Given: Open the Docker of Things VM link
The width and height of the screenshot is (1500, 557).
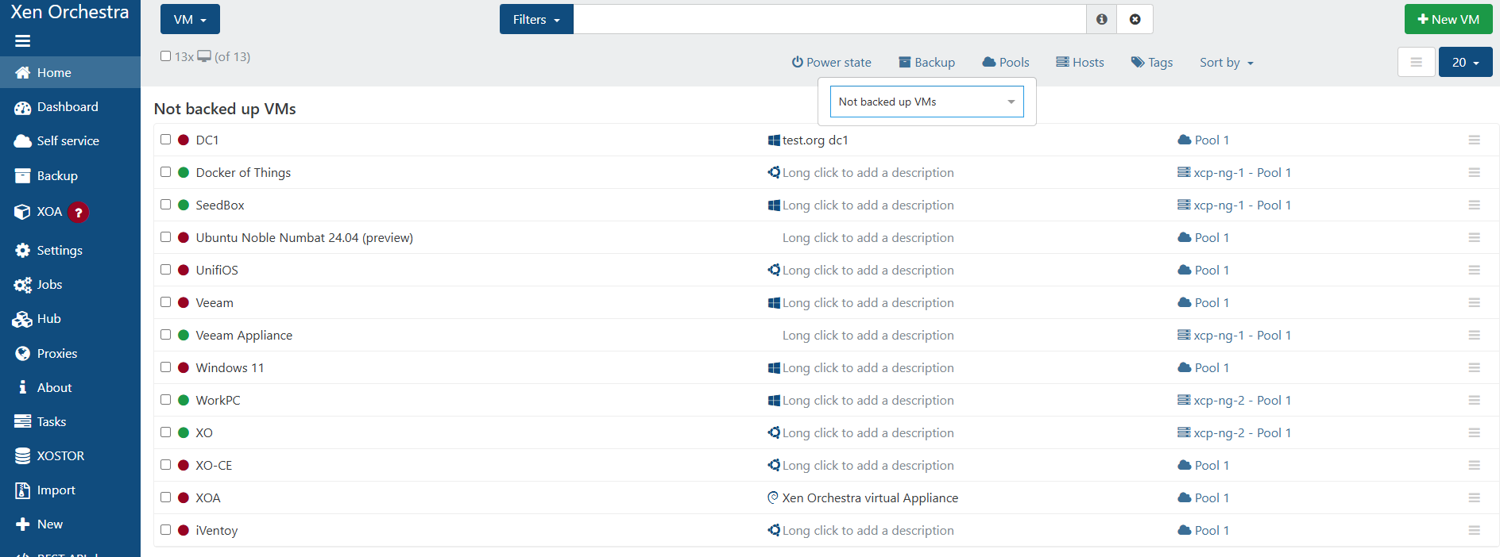Looking at the screenshot, I should [x=243, y=172].
